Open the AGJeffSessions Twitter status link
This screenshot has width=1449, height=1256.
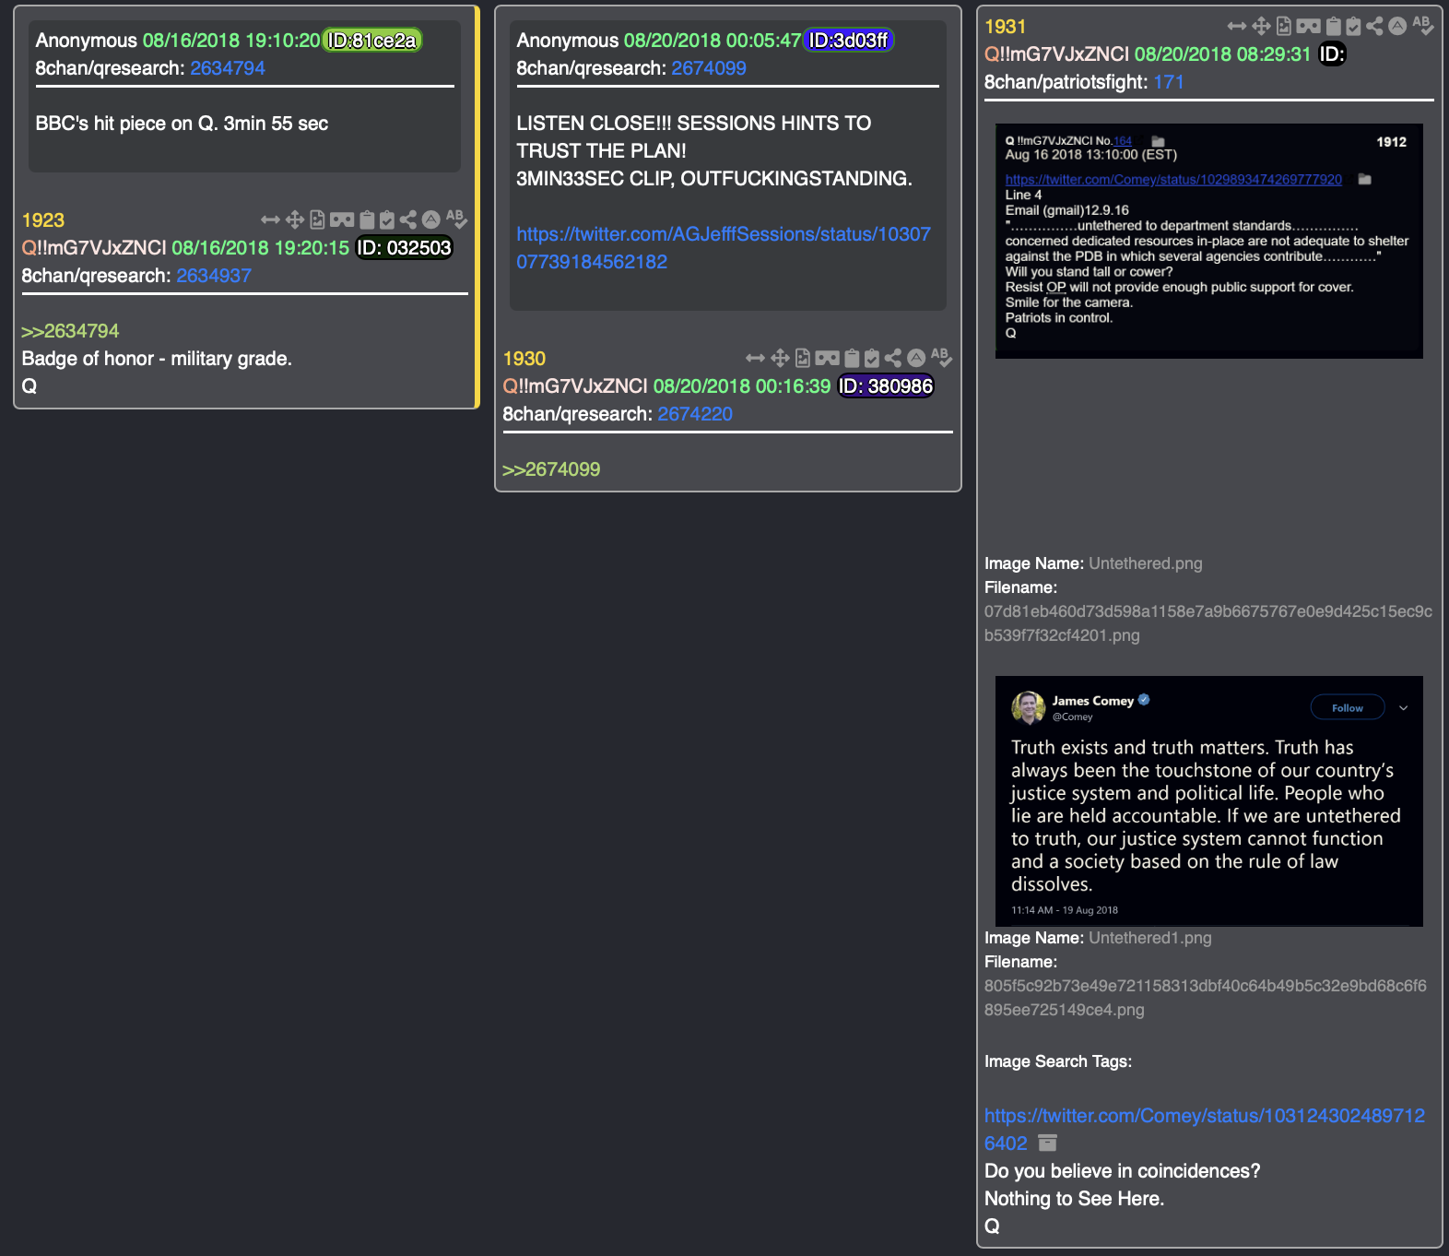coord(723,247)
